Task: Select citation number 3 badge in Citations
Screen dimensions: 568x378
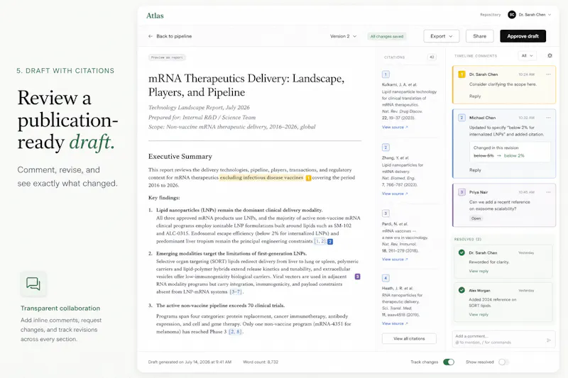Action: (x=386, y=213)
